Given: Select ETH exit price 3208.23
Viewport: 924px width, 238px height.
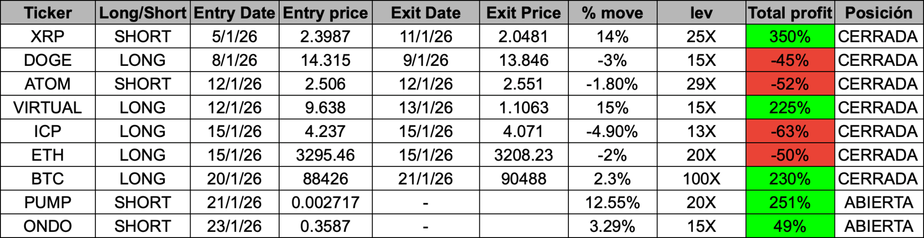Looking at the screenshot, I should (524, 155).
